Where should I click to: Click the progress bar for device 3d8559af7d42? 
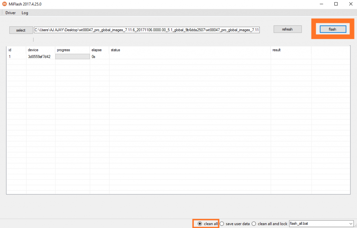pos(73,57)
